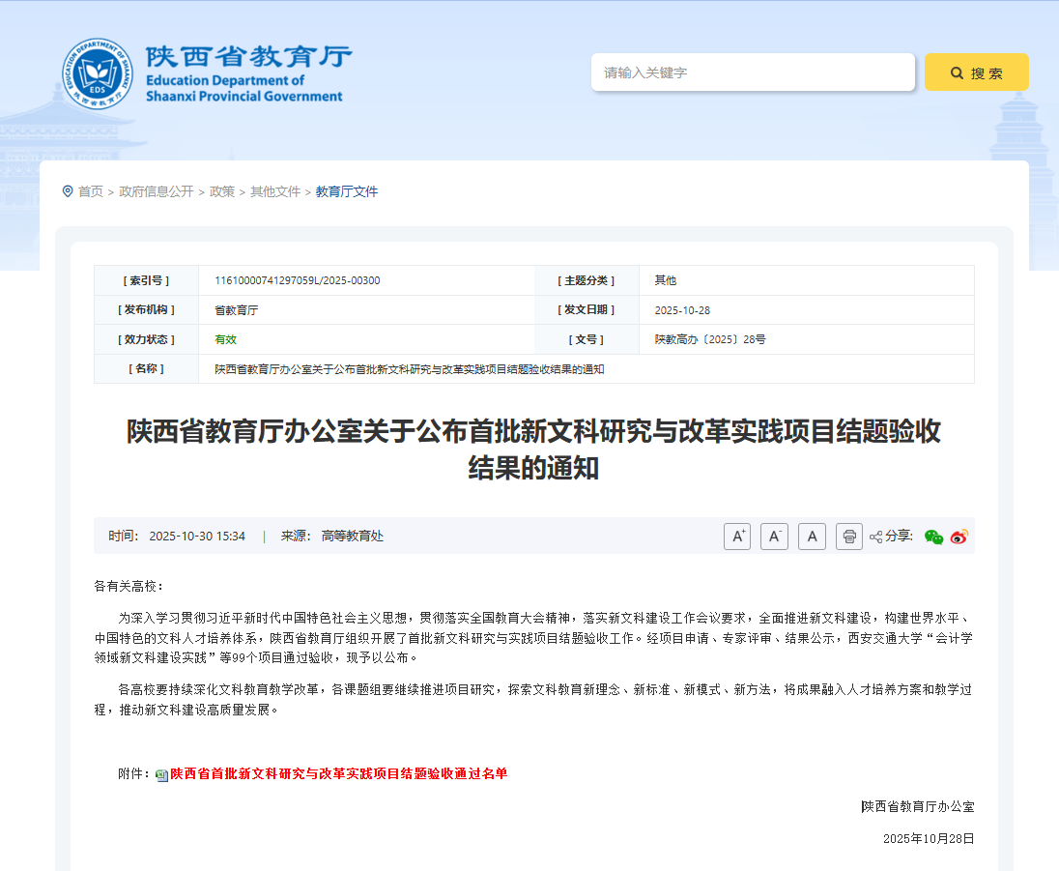Click the Education Department round logo
The height and width of the screenshot is (871, 1059).
[97, 73]
